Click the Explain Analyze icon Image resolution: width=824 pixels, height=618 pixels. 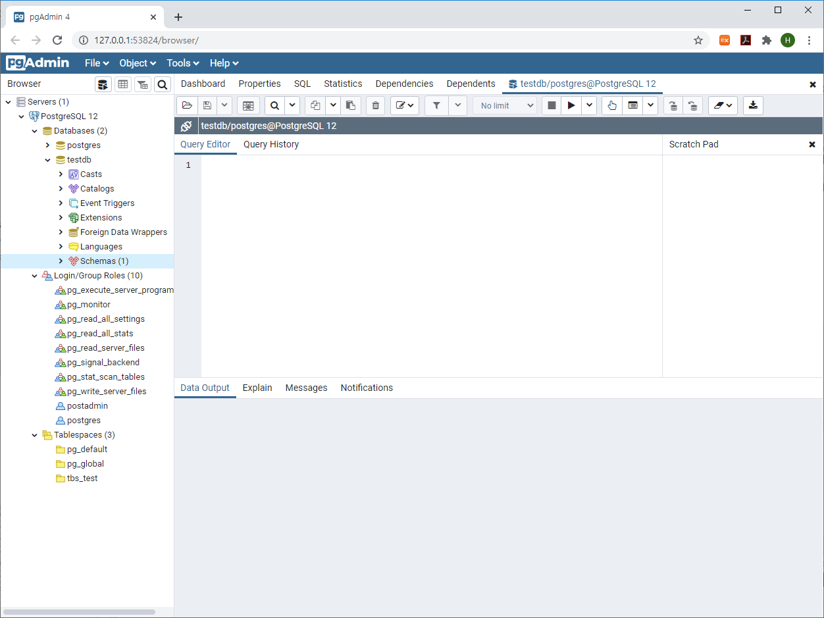click(632, 105)
